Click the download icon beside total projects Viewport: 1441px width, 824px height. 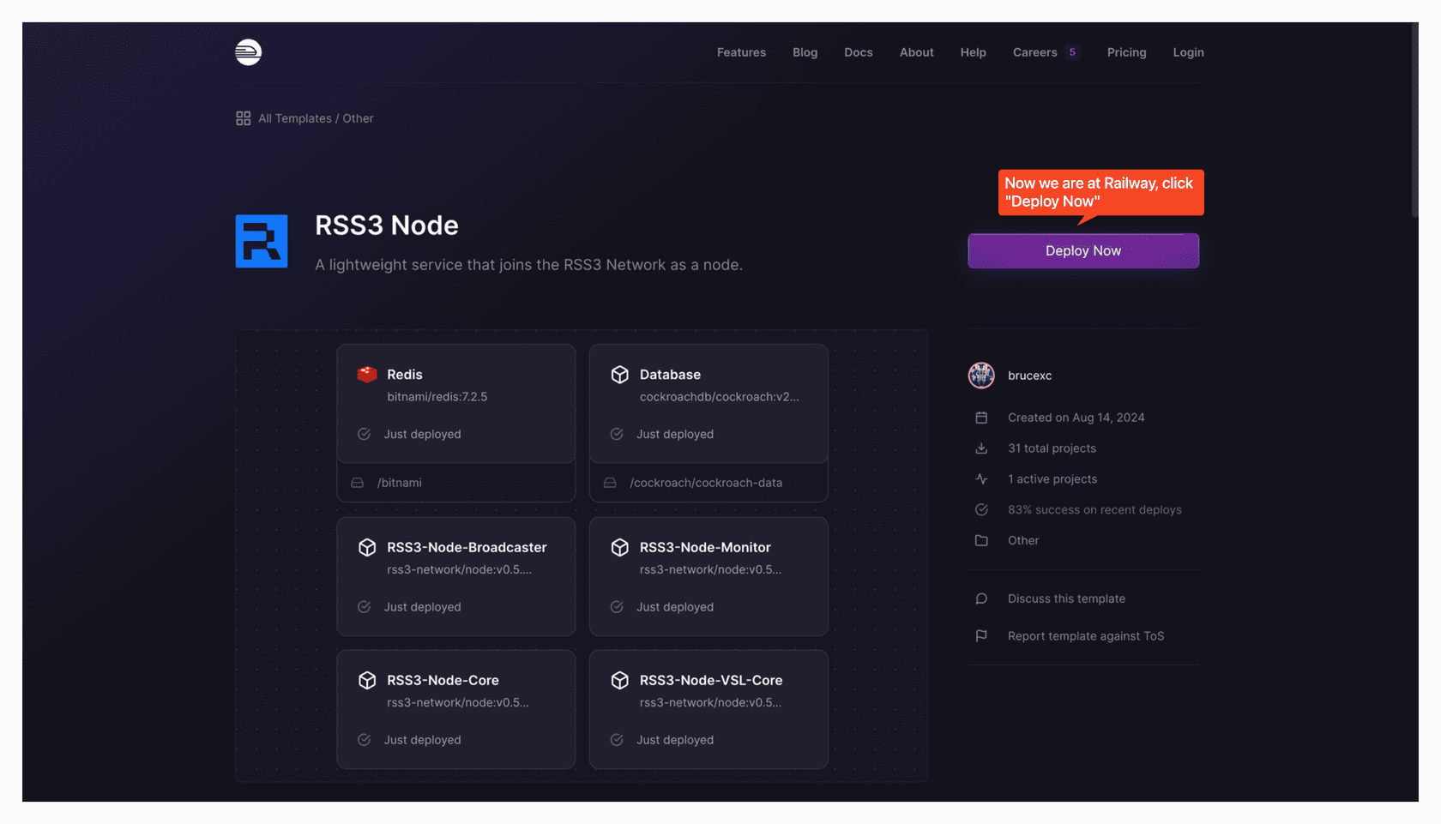click(x=981, y=448)
